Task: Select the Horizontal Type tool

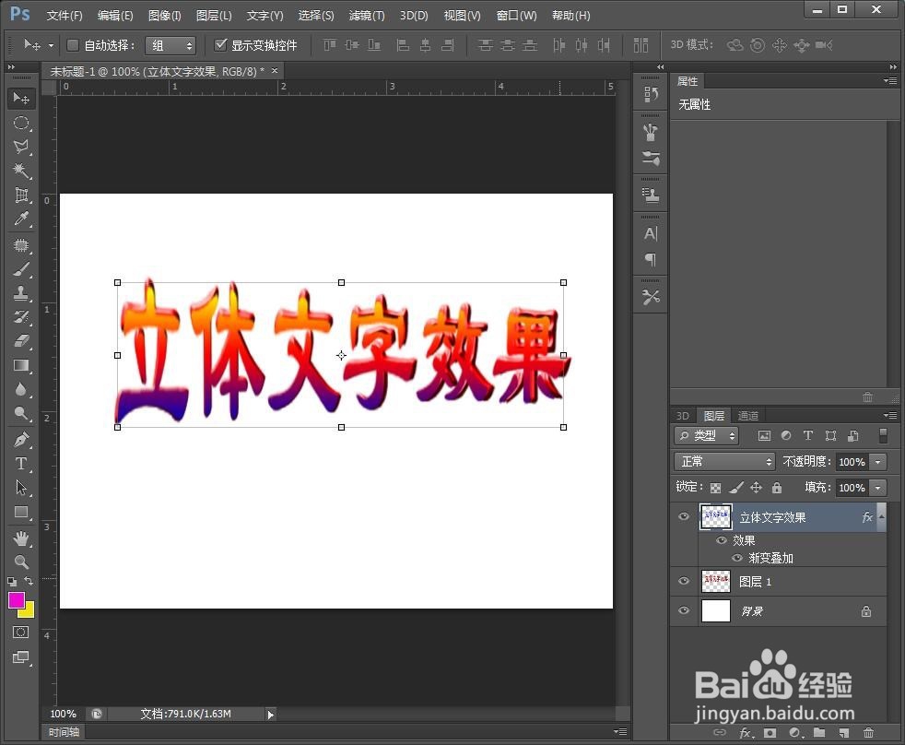Action: pos(21,464)
